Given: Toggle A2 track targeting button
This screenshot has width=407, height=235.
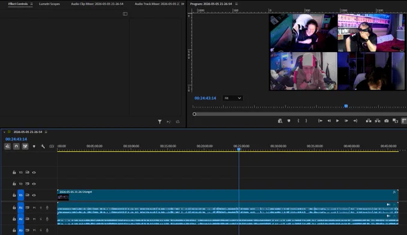Looking at the screenshot, I should coord(21,219).
